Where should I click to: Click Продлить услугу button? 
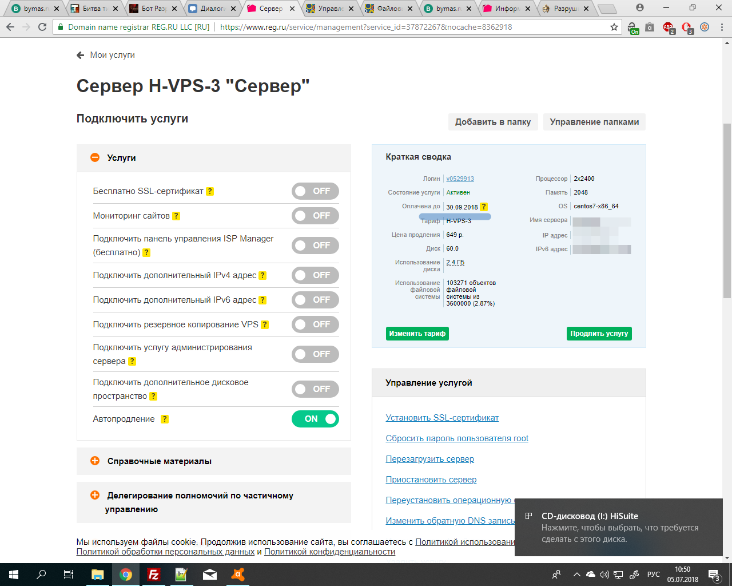(599, 334)
